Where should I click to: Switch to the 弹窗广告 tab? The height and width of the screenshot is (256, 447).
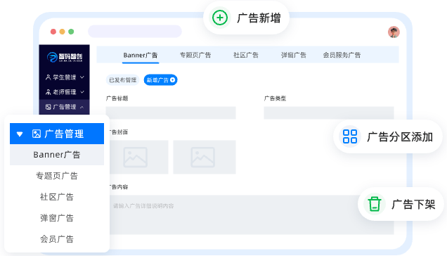[x=294, y=55]
